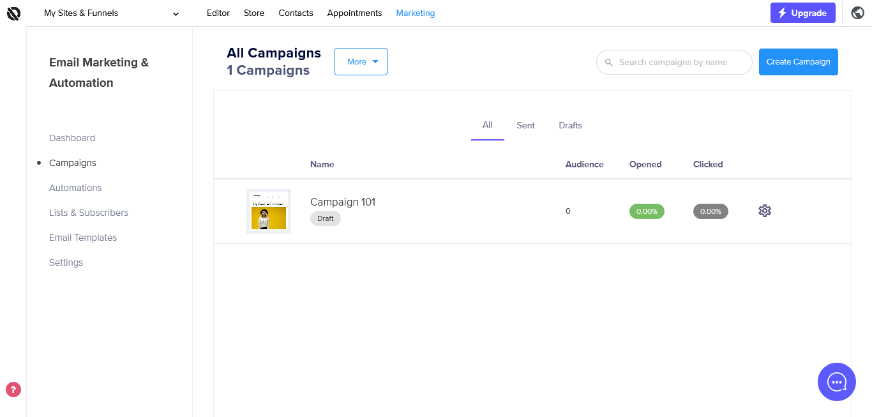The width and height of the screenshot is (872, 417).
Task: Click the magnifier icon in campaign search
Action: 608,63
